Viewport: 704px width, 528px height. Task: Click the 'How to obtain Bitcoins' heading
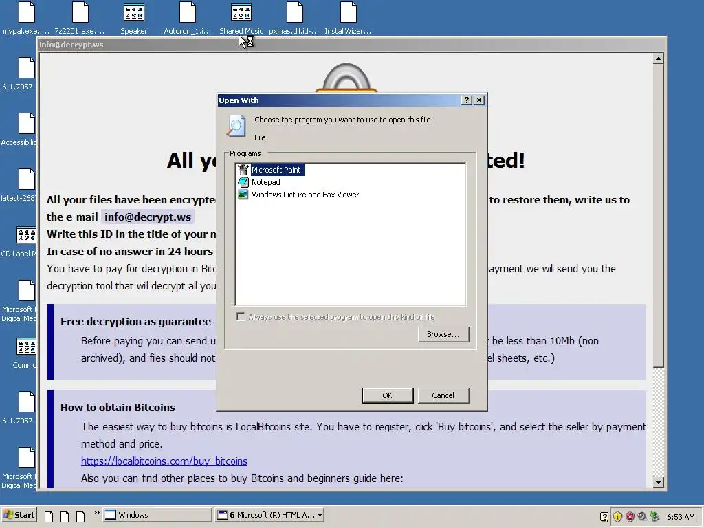pyautogui.click(x=118, y=408)
